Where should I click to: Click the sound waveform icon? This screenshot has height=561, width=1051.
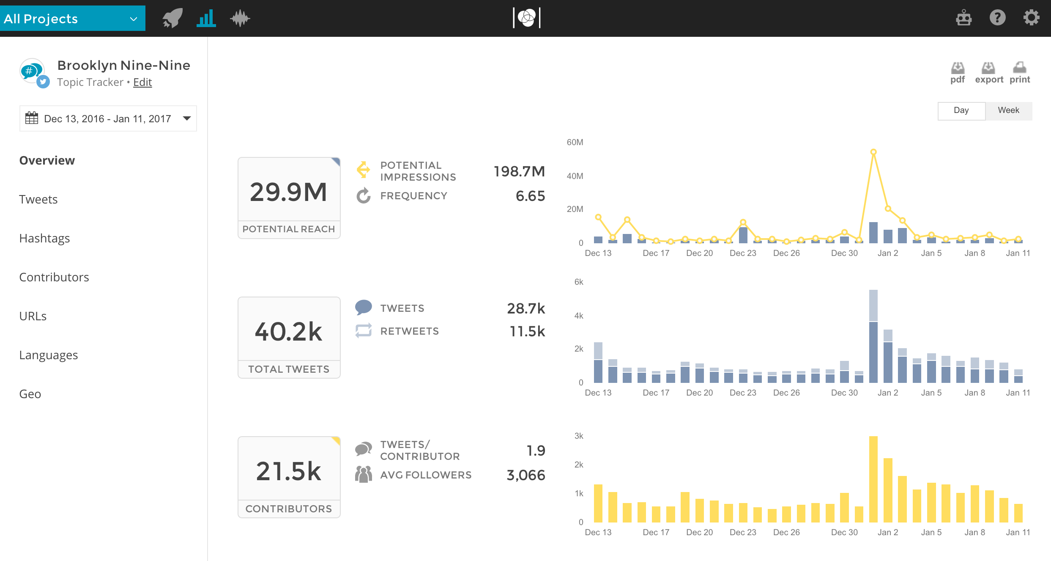[240, 18]
